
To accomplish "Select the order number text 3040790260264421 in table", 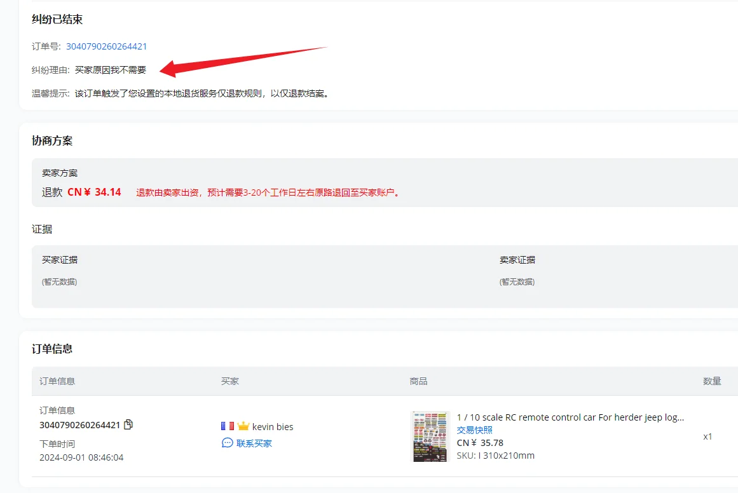I will pos(80,425).
